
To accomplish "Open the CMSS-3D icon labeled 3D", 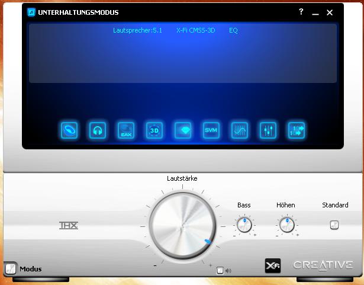I will [154, 130].
